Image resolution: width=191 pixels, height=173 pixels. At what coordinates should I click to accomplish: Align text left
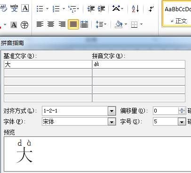coord(40,24)
